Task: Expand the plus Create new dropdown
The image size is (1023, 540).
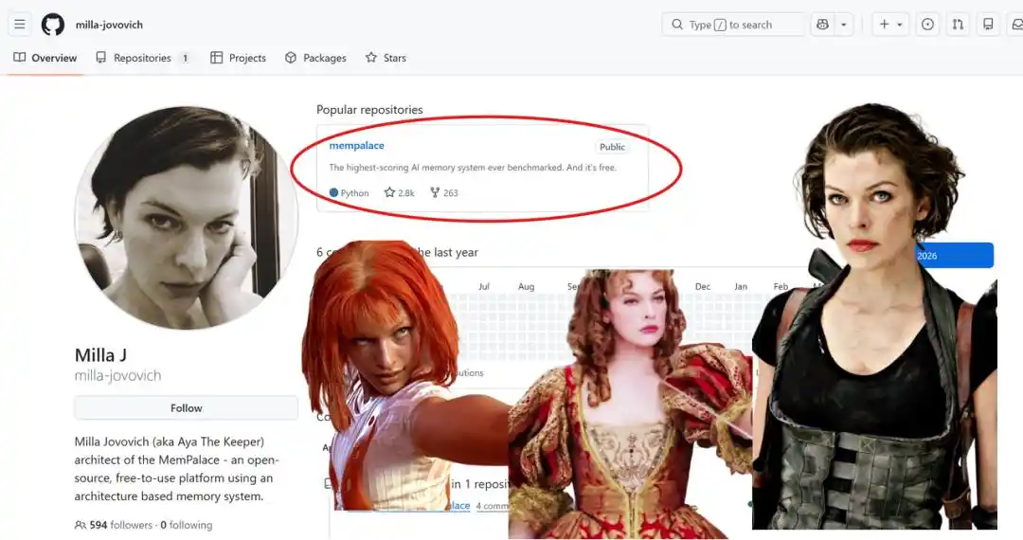Action: tap(891, 25)
